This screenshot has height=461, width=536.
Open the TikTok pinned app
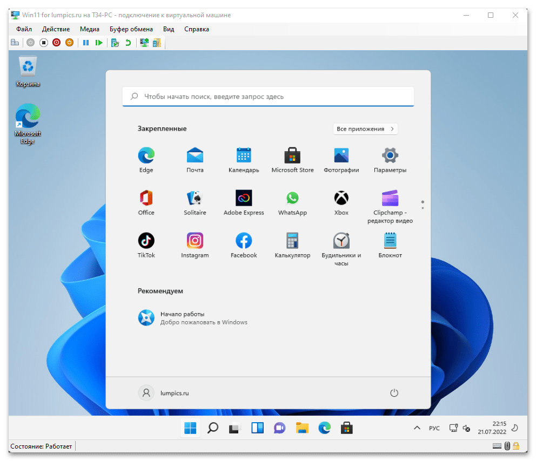pos(146,245)
